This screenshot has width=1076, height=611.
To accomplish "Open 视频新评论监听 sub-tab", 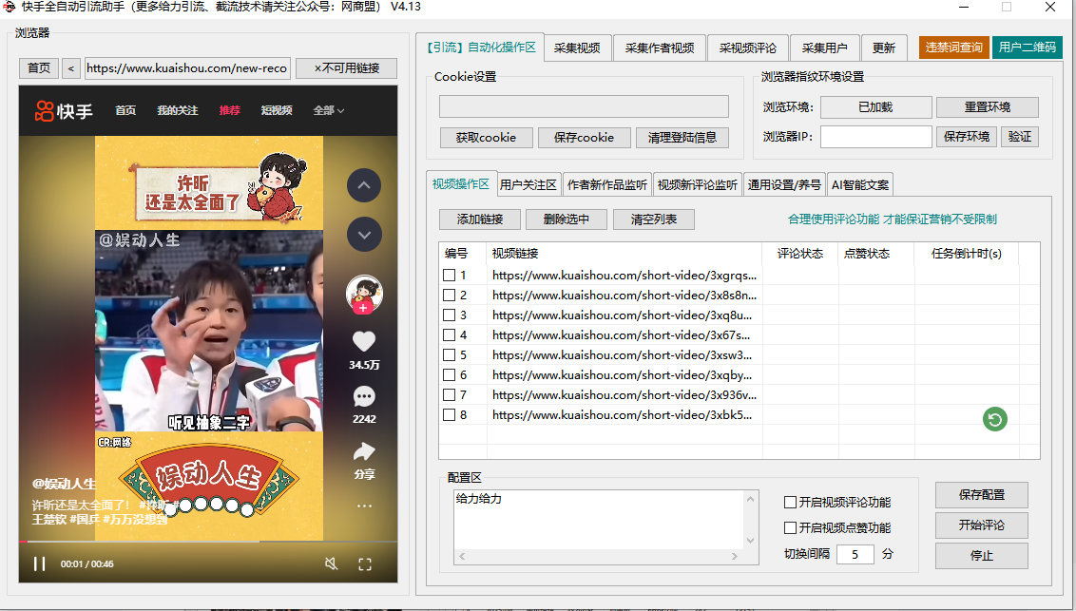I will [x=697, y=184].
